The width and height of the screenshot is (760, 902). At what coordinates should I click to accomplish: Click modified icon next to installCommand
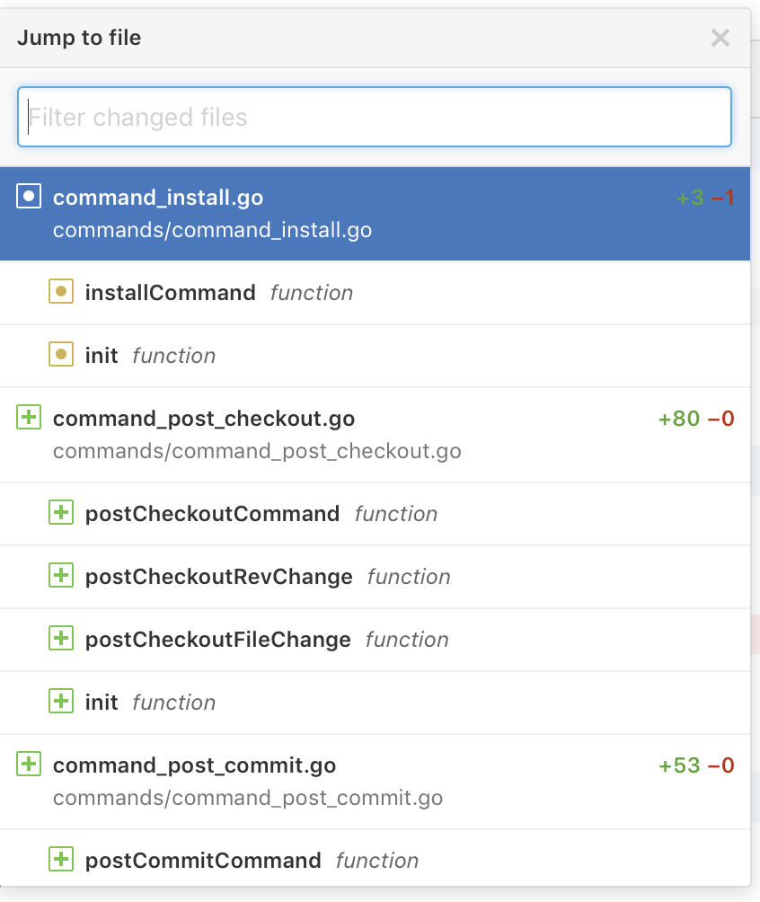[x=60, y=292]
